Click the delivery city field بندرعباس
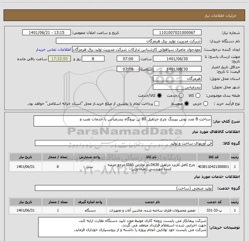The image size is (249, 241). (x=177, y=87)
